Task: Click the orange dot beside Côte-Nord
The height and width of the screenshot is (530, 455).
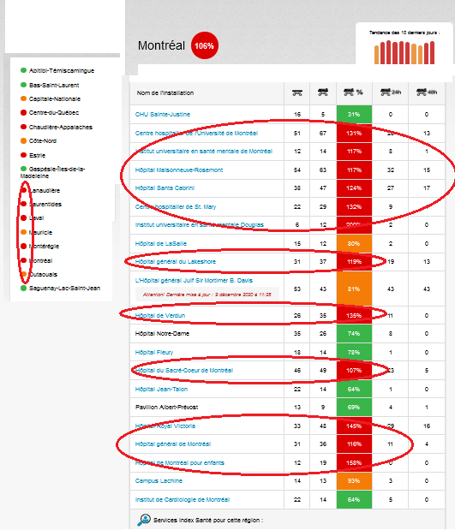Action: (23, 140)
